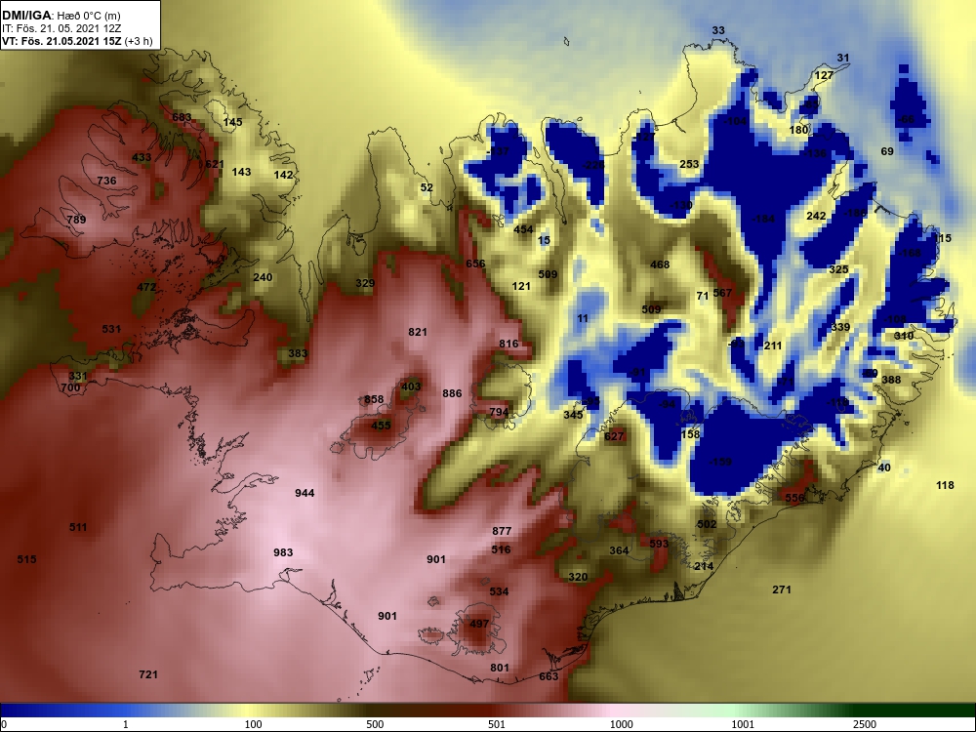The width and height of the screenshot is (976, 732).
Task: Click the 331 value label
Action: [x=78, y=376]
